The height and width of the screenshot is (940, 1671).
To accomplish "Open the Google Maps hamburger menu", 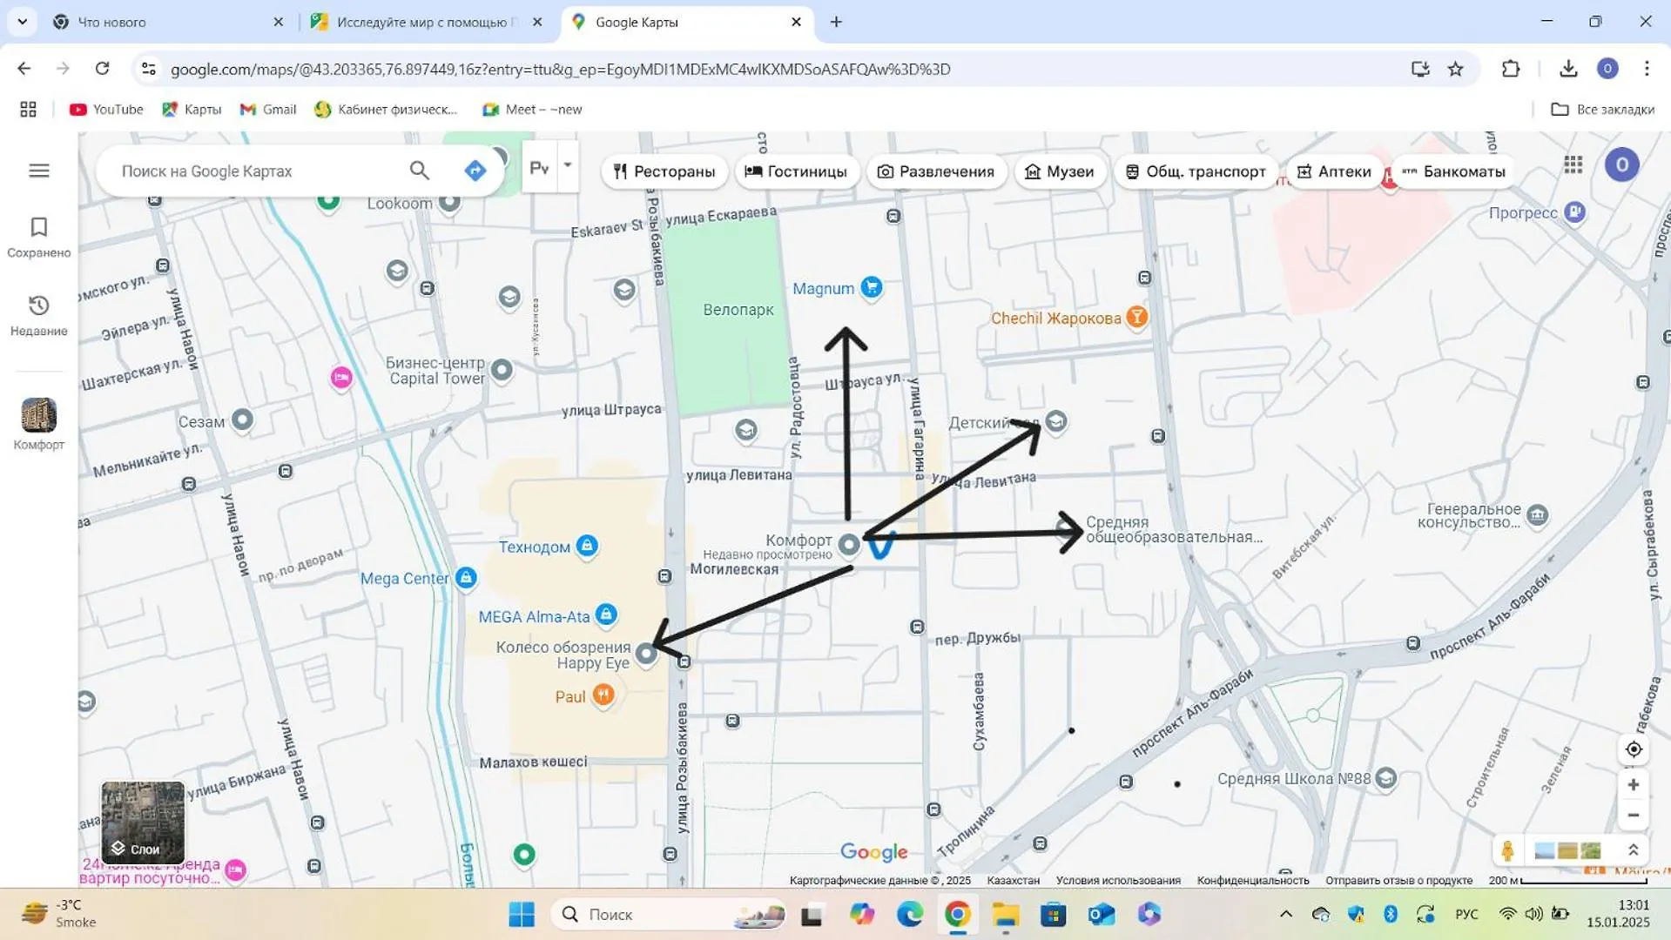I will pyautogui.click(x=39, y=171).
